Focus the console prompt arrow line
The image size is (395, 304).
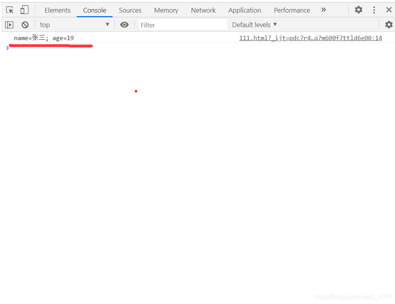coord(197,48)
